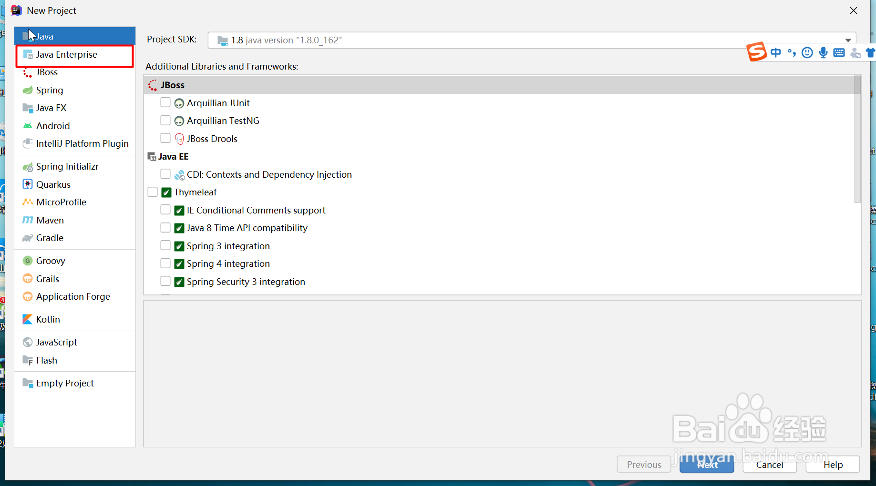Click the Grails icon
This screenshot has width=876, height=486.
point(28,279)
